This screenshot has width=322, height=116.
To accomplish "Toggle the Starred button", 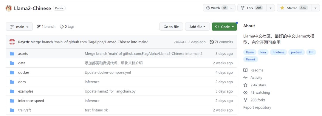I will click(x=294, y=8).
